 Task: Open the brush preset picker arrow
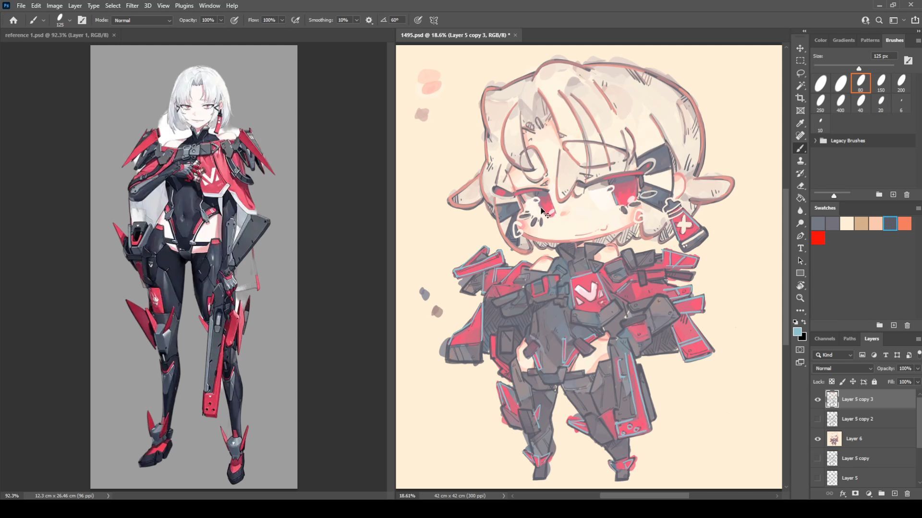pos(70,20)
